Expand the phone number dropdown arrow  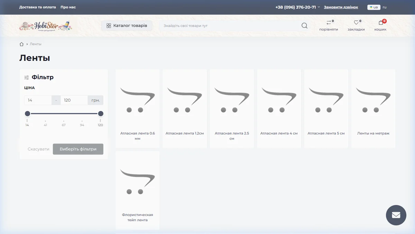[x=319, y=7]
